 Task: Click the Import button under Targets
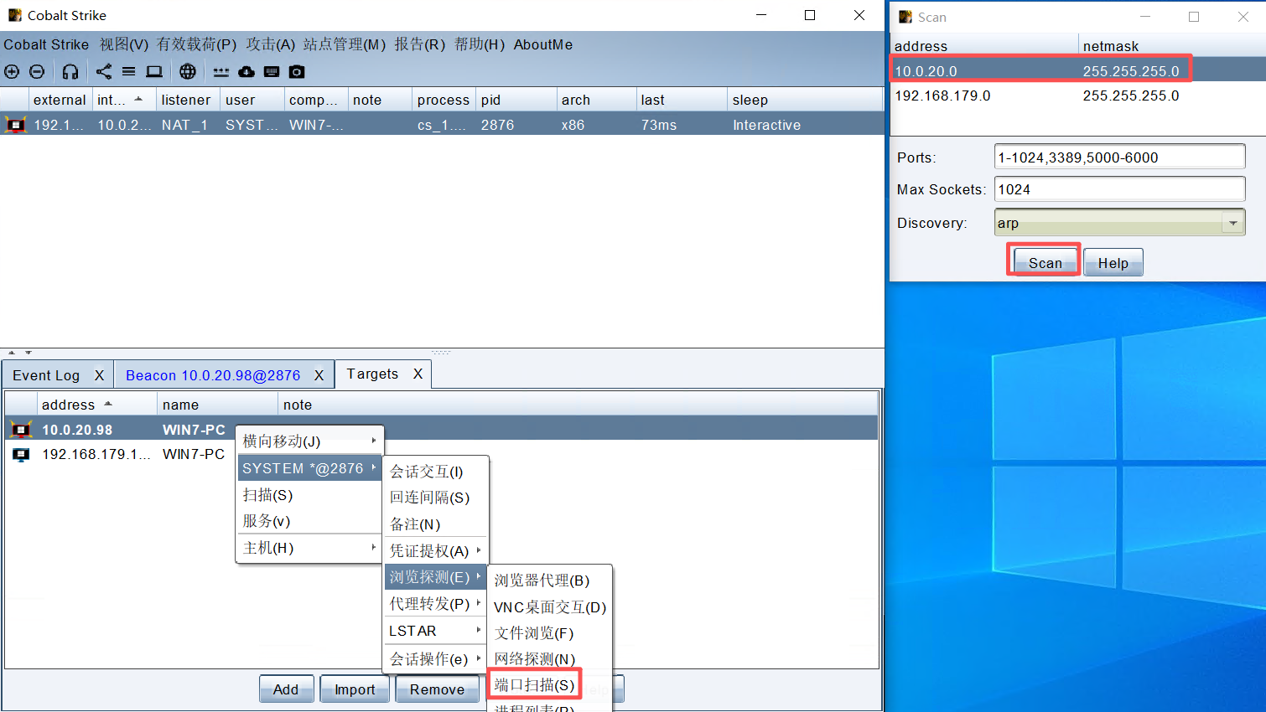pyautogui.click(x=355, y=689)
